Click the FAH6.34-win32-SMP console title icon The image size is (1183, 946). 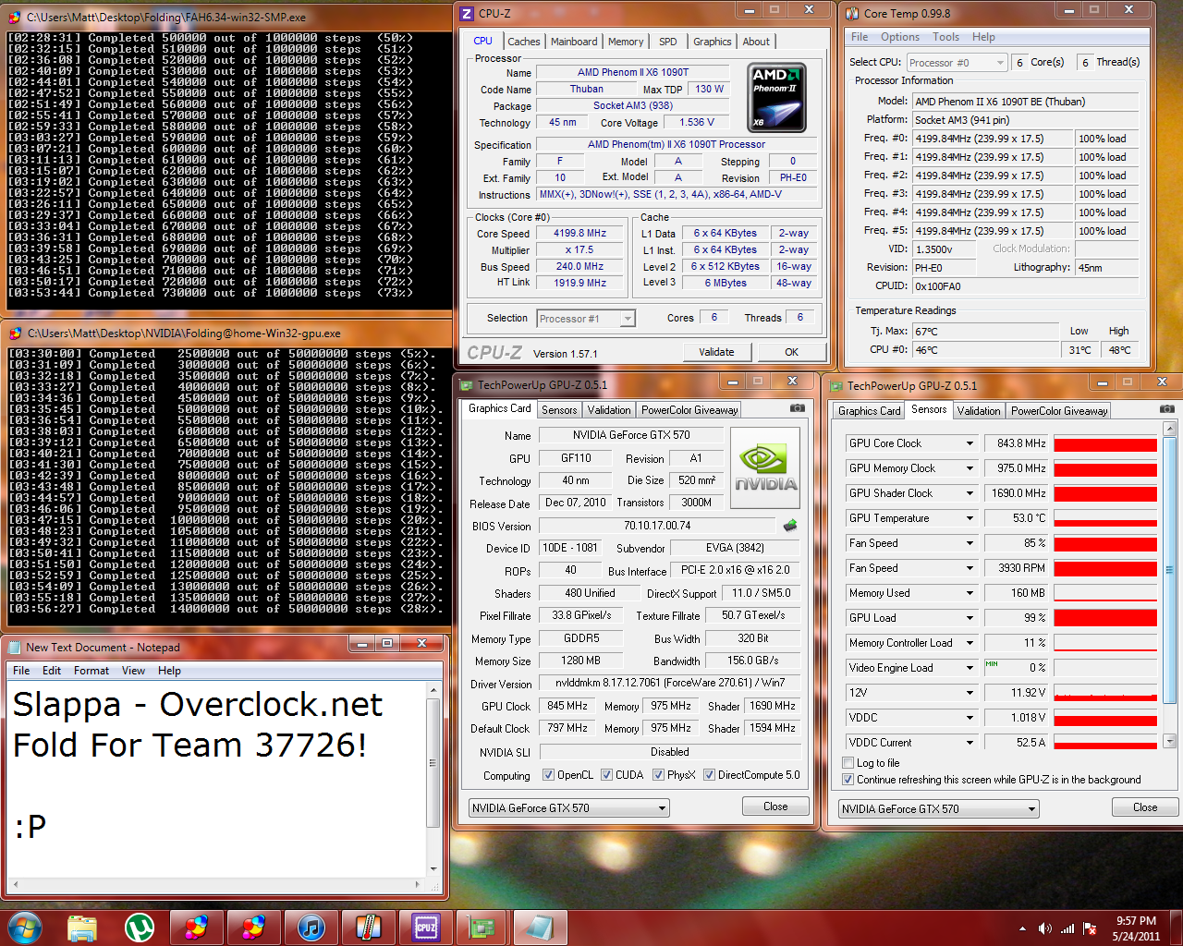[x=15, y=18]
